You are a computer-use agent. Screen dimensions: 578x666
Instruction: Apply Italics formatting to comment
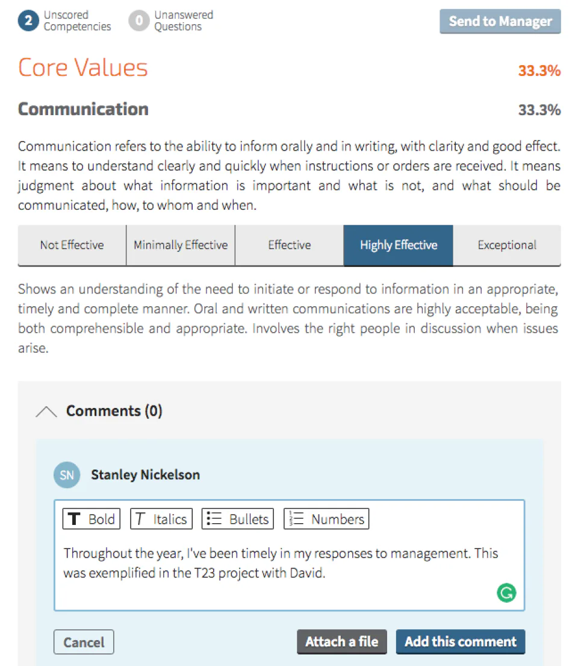point(161,519)
